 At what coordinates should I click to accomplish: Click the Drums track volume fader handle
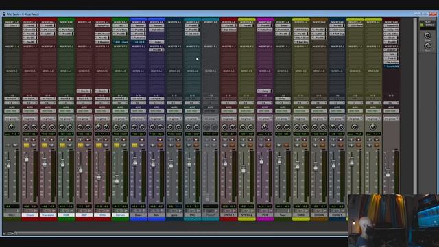point(27,158)
